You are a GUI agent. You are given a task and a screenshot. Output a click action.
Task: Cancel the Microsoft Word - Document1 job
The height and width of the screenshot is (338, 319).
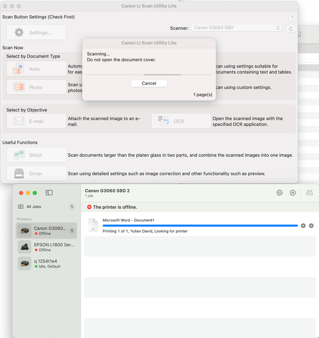[303, 225]
